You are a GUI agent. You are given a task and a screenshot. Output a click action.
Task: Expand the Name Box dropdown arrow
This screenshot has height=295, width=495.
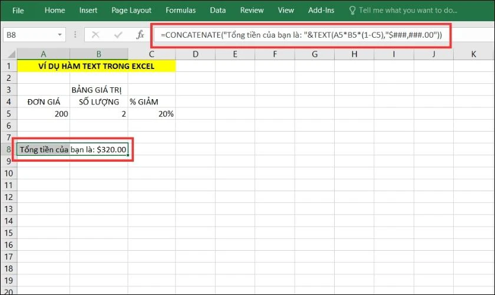tap(60, 35)
